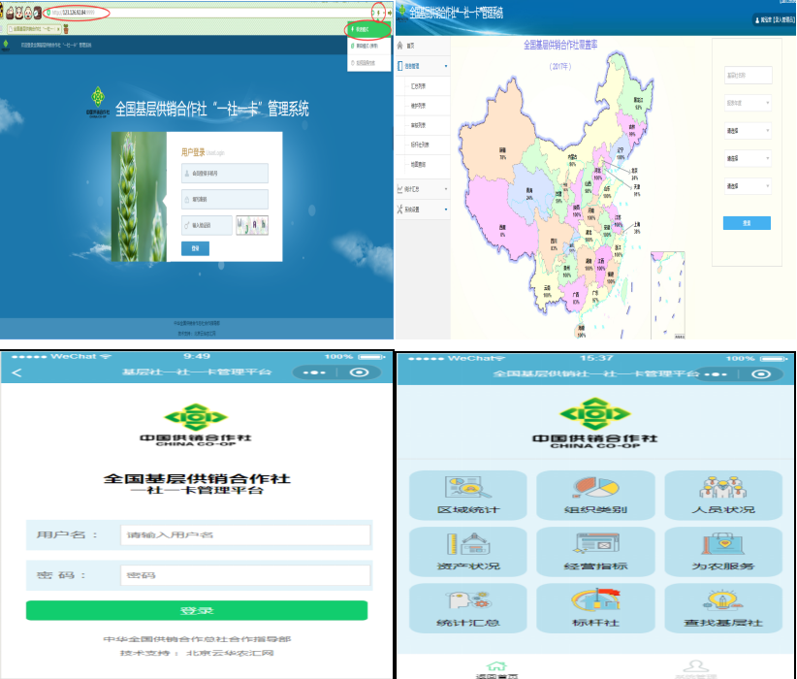Open the 标杆社 tile with red flag
The height and width of the screenshot is (679, 797).
tap(595, 608)
